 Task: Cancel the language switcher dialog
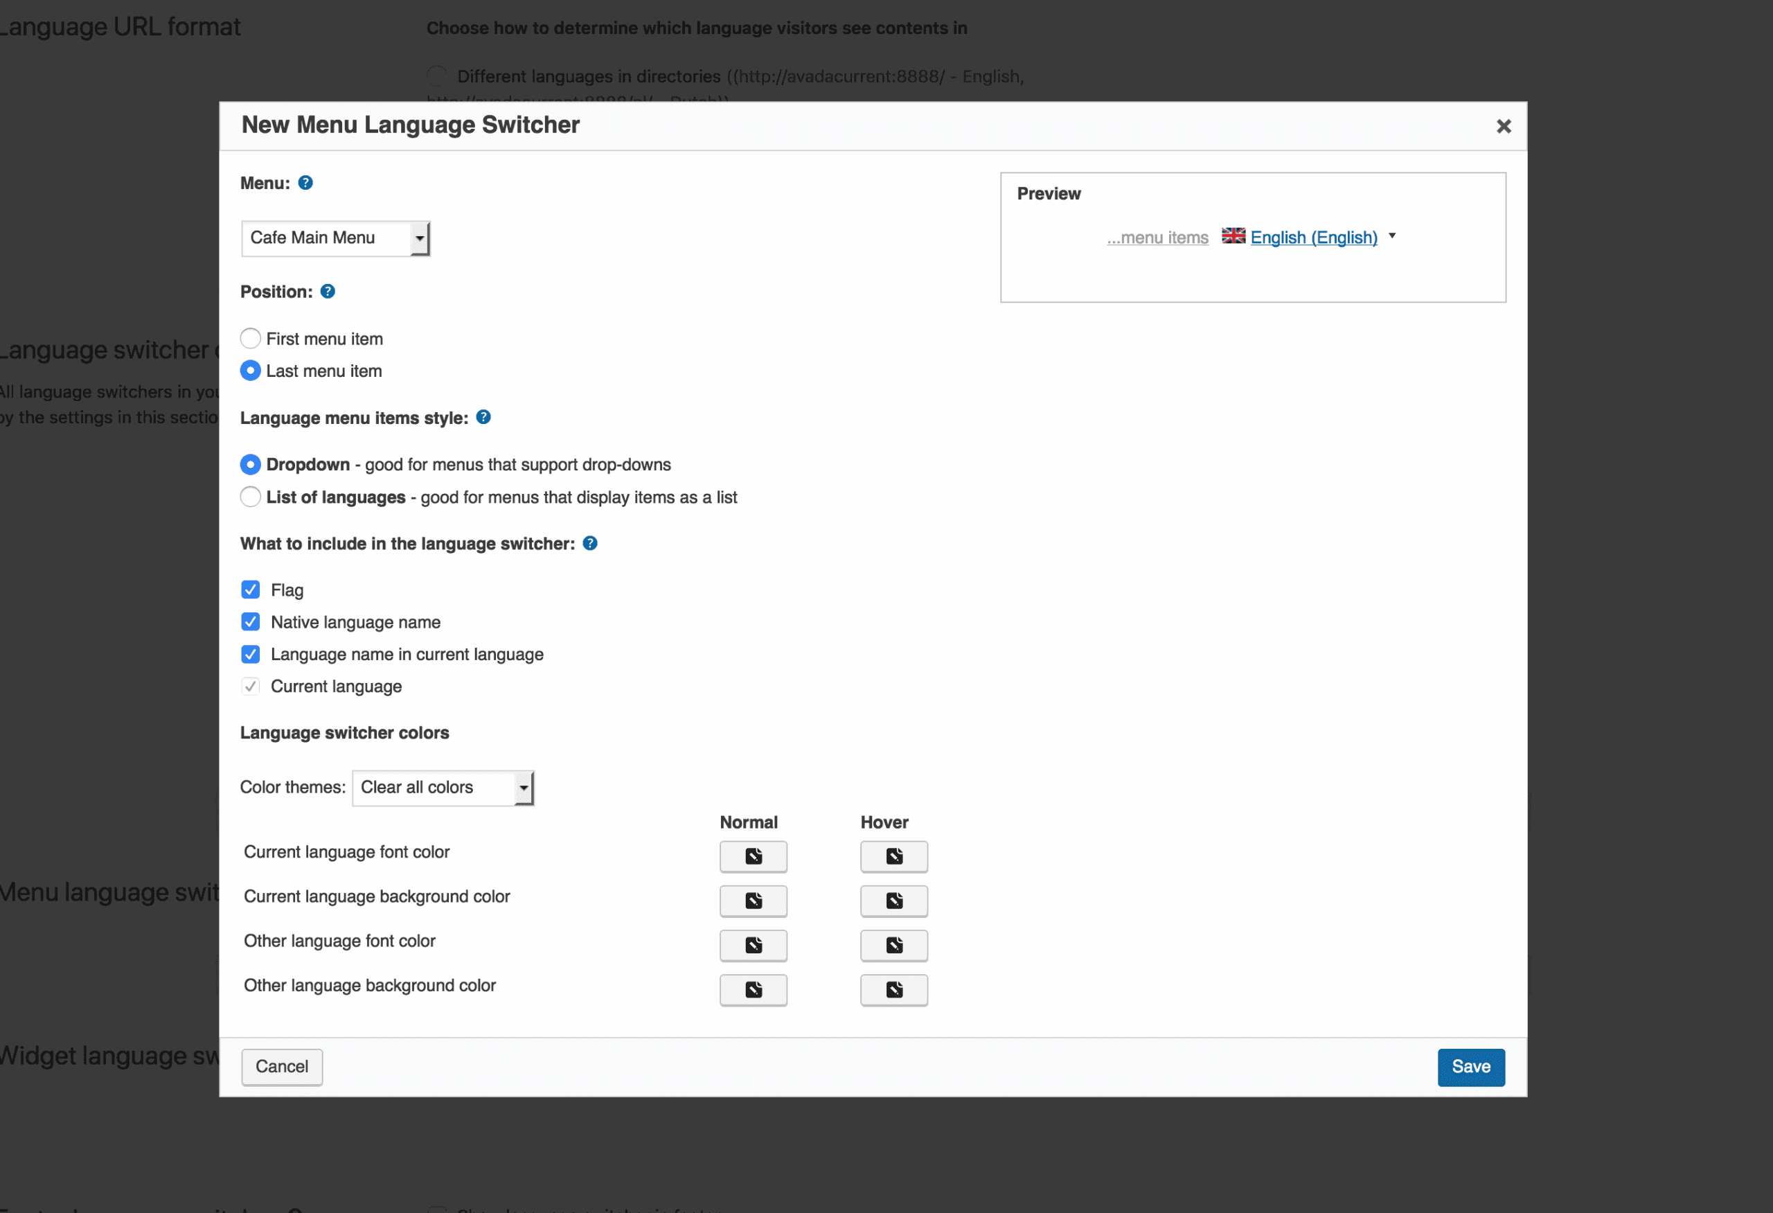281,1067
